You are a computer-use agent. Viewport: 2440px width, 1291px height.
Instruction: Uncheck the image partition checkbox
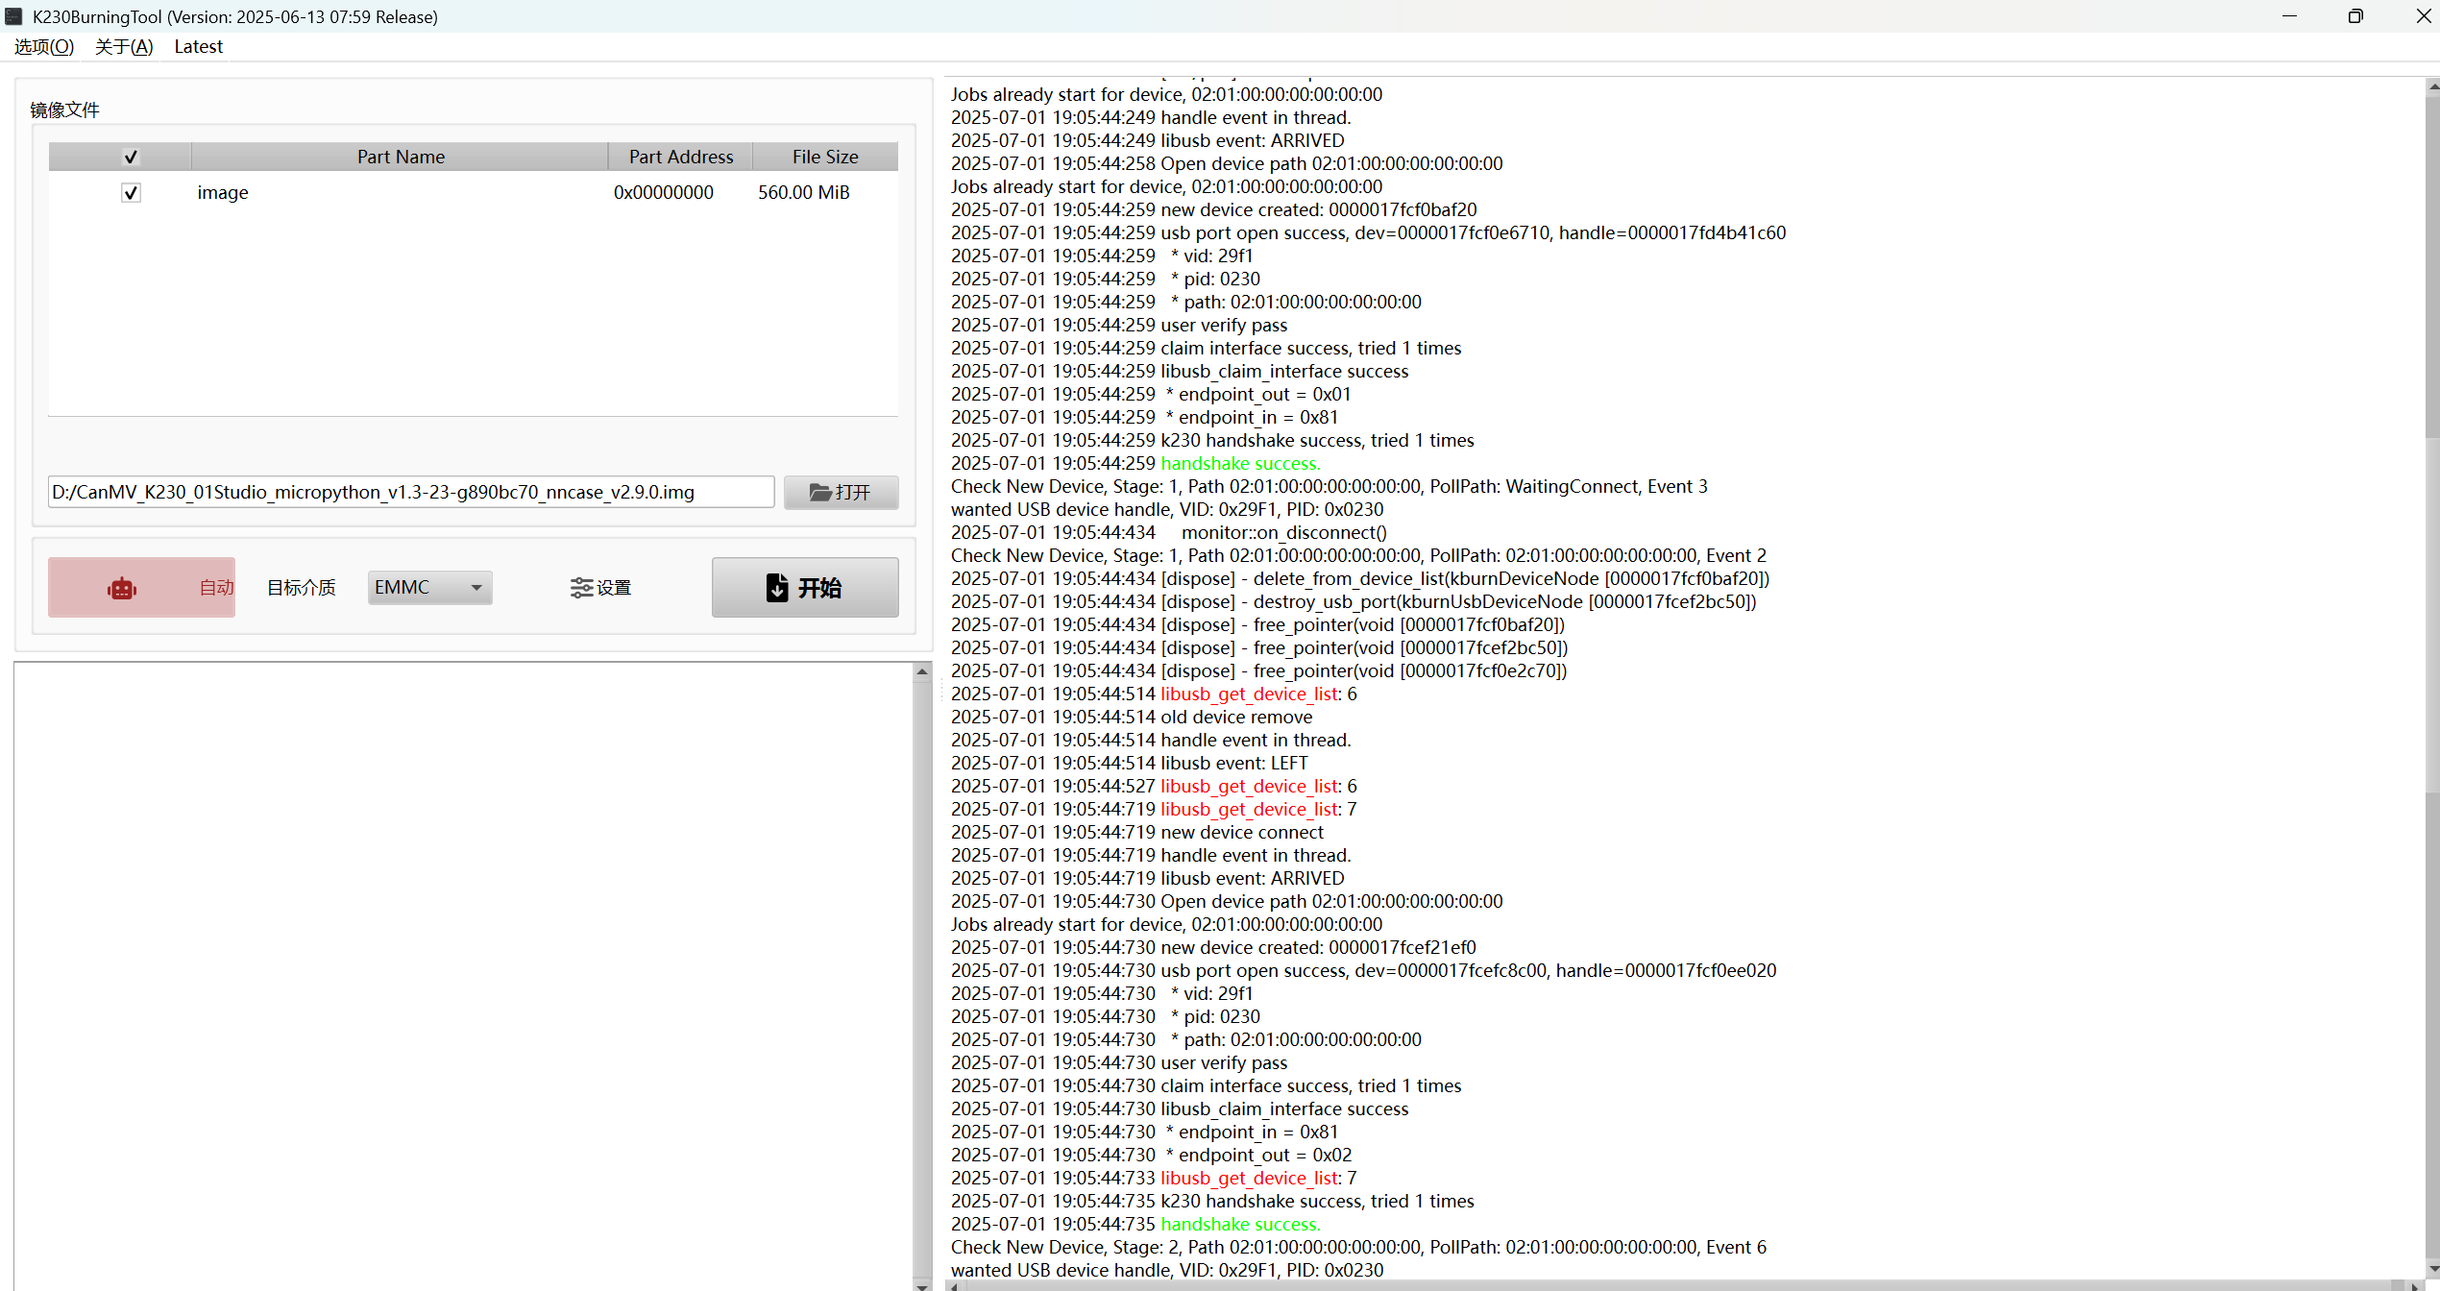coord(131,192)
